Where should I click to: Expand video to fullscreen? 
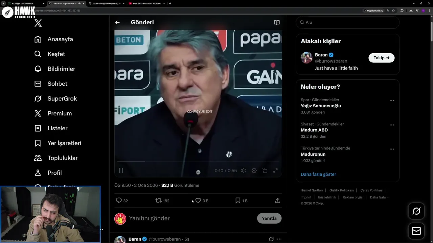[275, 170]
